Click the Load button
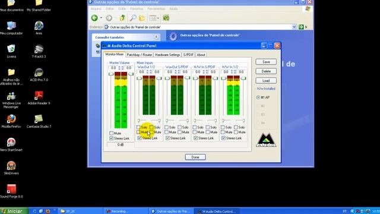The width and height of the screenshot is (380, 214). 266,81
